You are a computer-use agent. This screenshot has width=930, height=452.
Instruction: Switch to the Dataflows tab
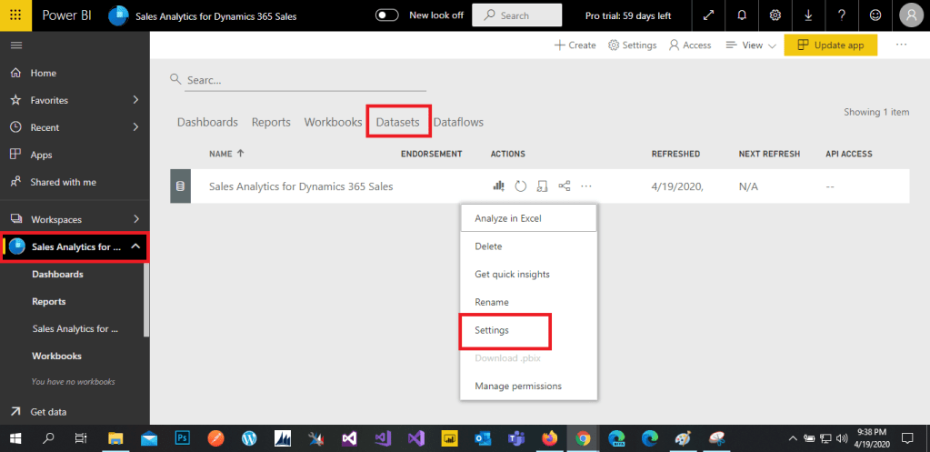point(458,122)
